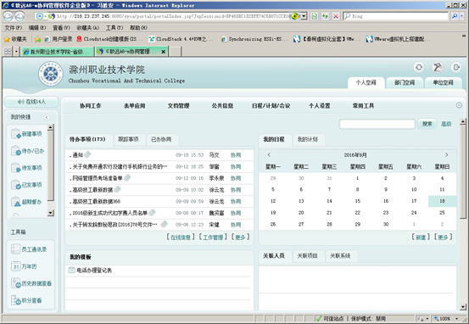Image resolution: width=469 pixels, height=324 pixels.
Task: Open the address bar history dropdown
Action: click(x=304, y=16)
